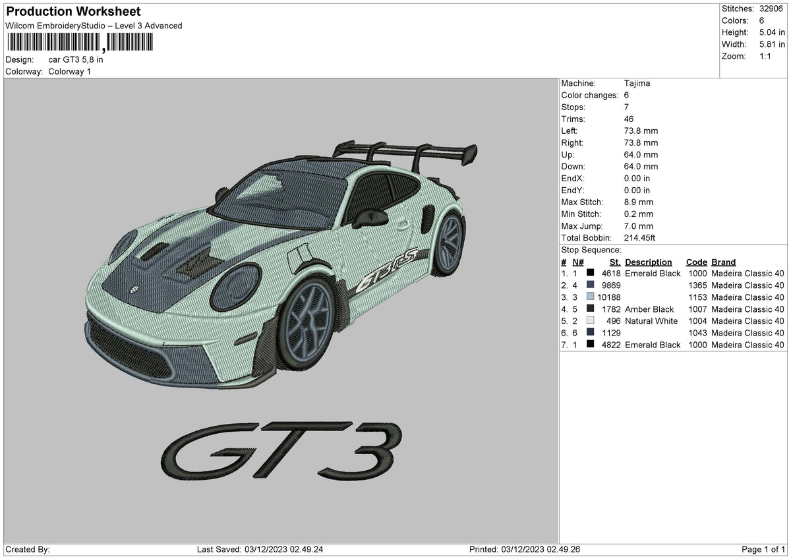Viewport: 791px width, 559px height.
Task: Click the EndX value 0.00 in
Action: point(637,179)
